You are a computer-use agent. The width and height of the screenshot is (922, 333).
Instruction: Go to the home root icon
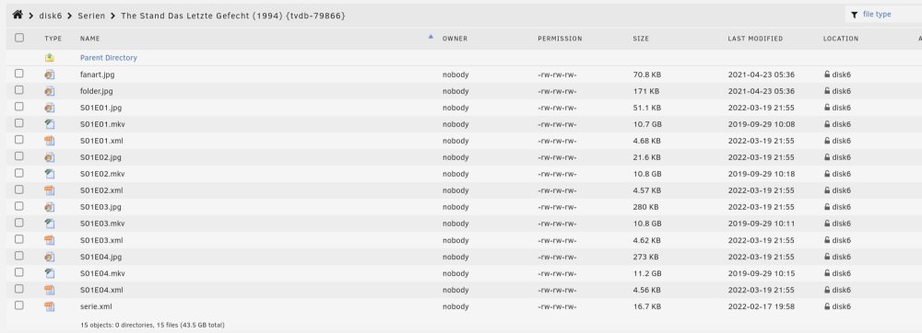[x=17, y=15]
